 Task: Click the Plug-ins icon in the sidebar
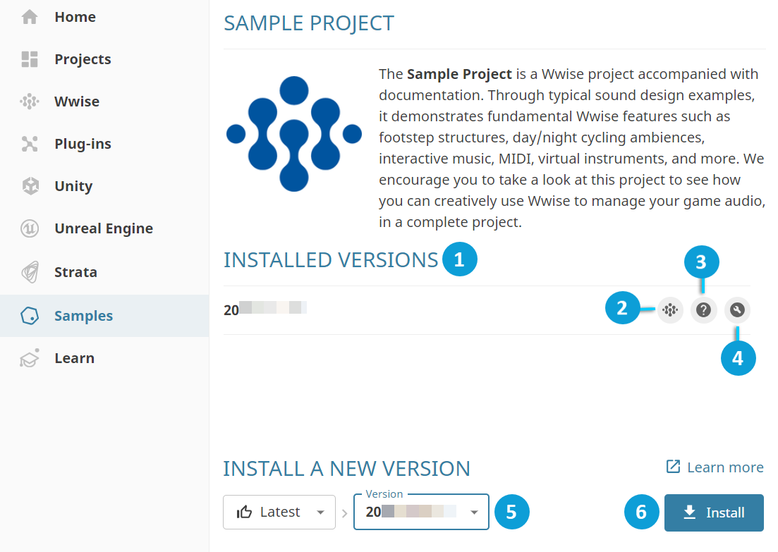29,144
